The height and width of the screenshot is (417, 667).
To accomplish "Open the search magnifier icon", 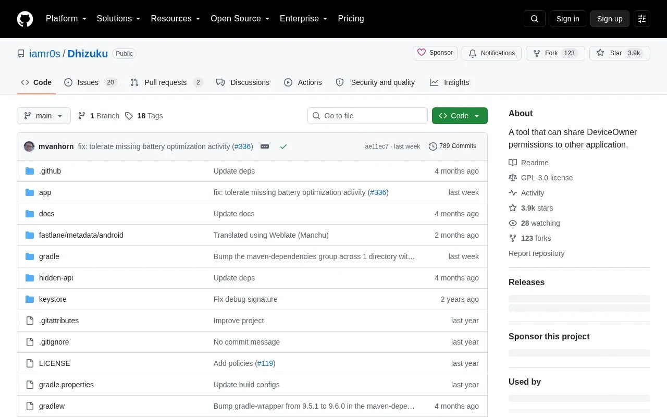I will click(535, 19).
